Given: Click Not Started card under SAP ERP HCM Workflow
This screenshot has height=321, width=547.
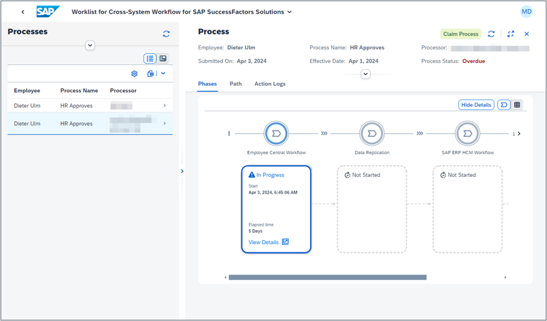Looking at the screenshot, I should point(467,209).
